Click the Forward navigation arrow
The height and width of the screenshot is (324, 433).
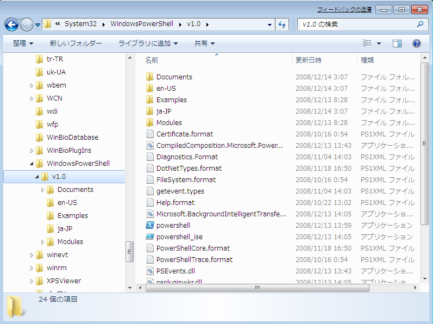[27, 25]
